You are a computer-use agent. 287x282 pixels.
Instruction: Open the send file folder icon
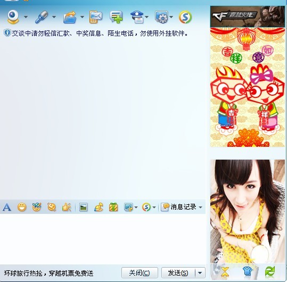click(70, 18)
